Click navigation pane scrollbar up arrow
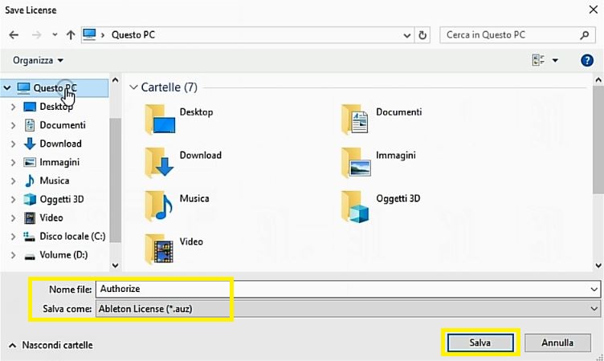This screenshot has width=604, height=361. (115, 80)
